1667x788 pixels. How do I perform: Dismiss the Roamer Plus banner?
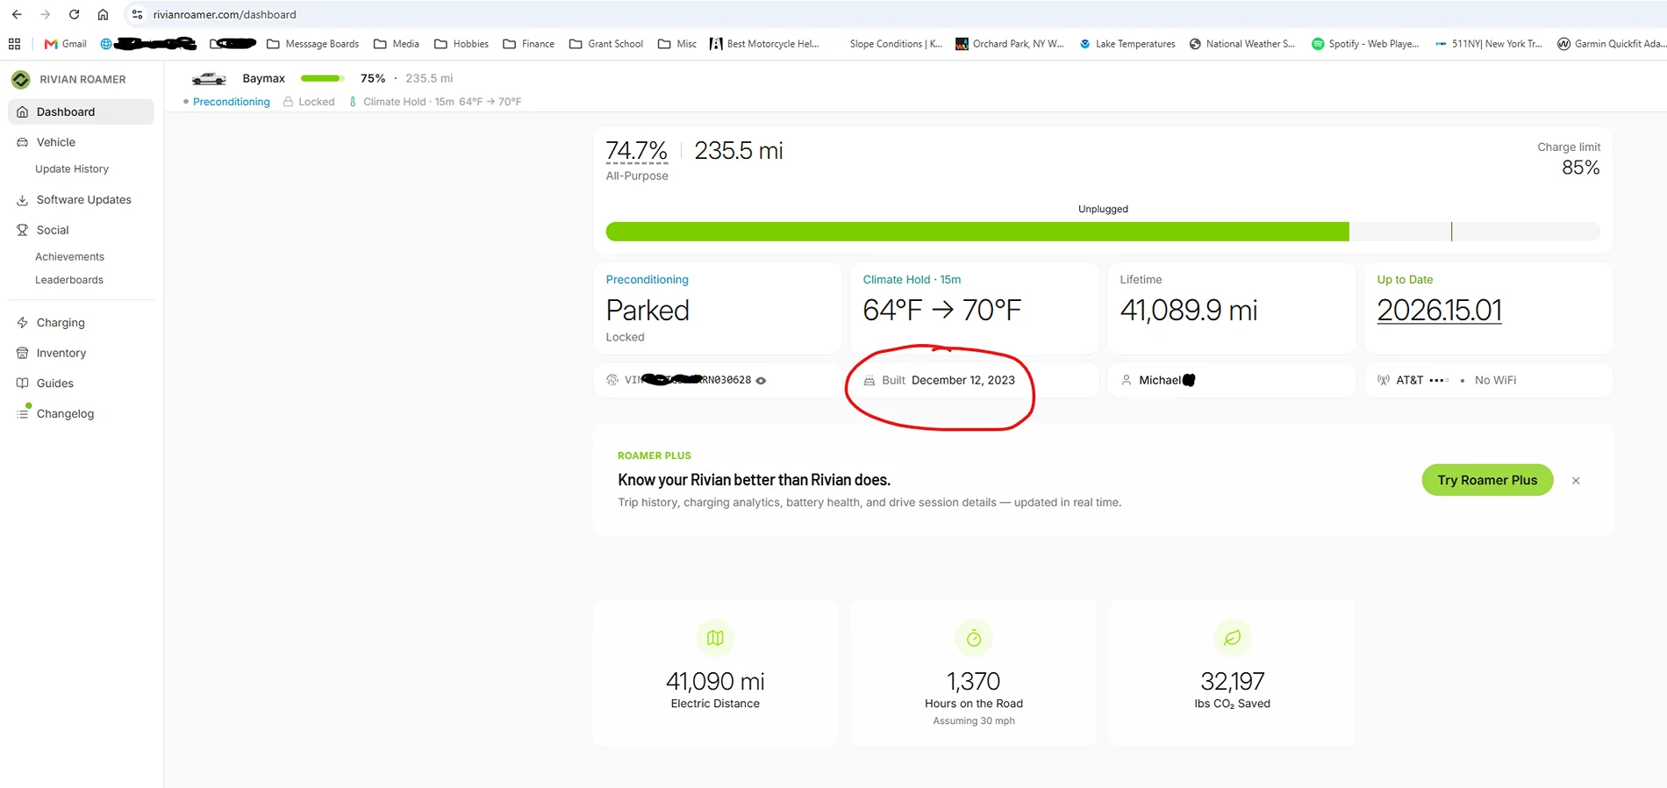tap(1576, 481)
